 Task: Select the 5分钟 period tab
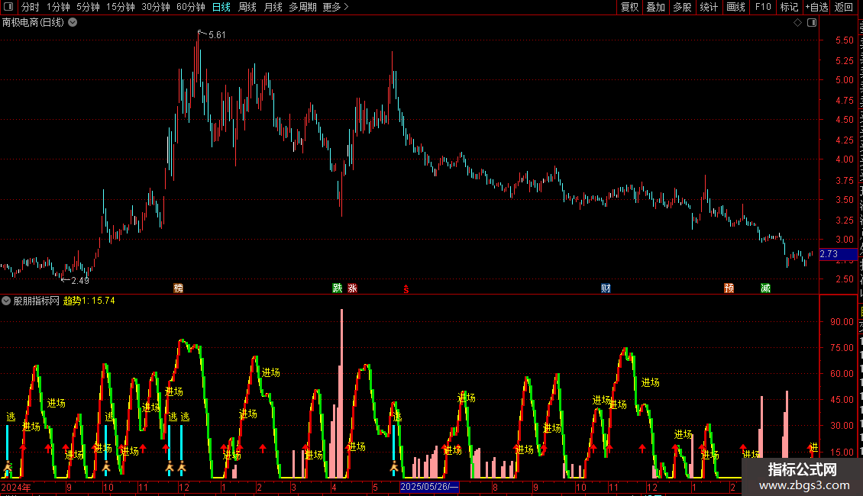click(x=88, y=7)
